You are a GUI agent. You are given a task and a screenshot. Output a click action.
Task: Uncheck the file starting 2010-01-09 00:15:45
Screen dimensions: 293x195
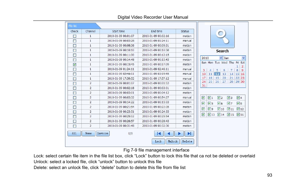75,65
